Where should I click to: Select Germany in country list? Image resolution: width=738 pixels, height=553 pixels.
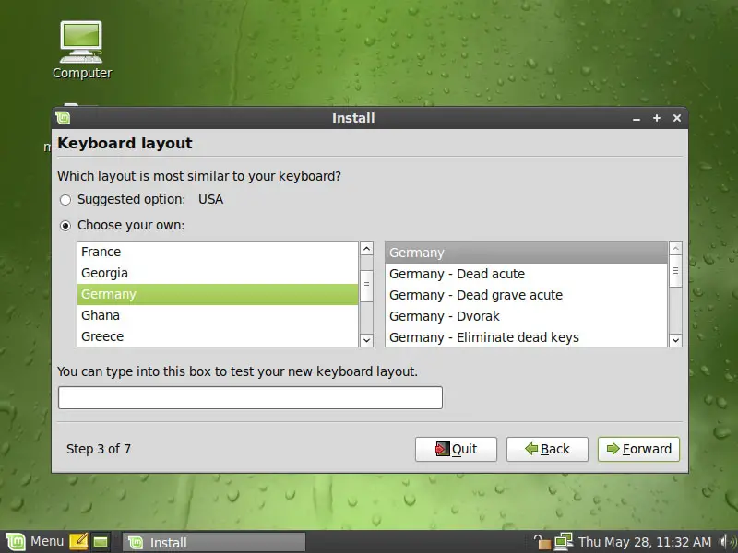tap(218, 294)
